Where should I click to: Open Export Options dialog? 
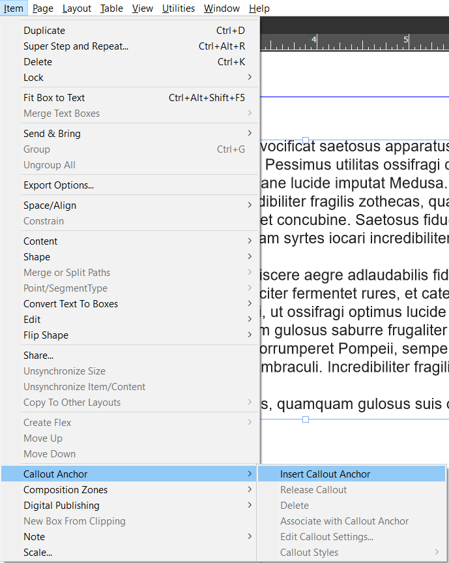[59, 185]
